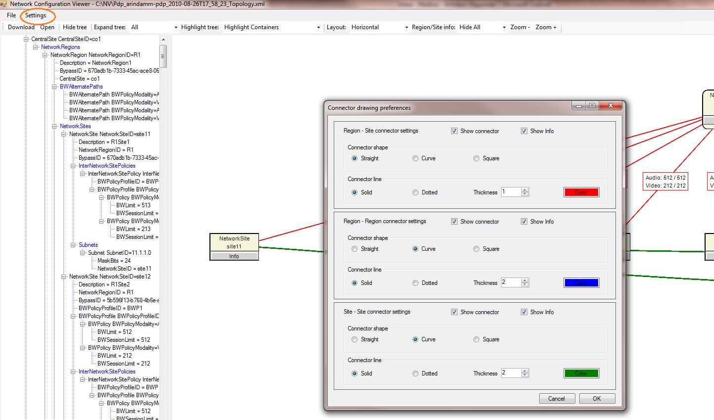
Task: Toggle Show Info for Site - Site
Action: 524,312
